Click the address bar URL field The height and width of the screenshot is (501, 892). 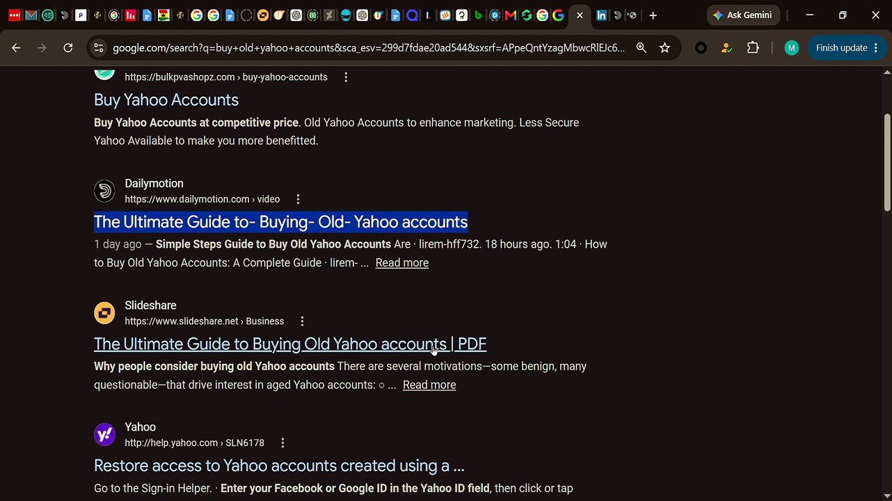(369, 48)
